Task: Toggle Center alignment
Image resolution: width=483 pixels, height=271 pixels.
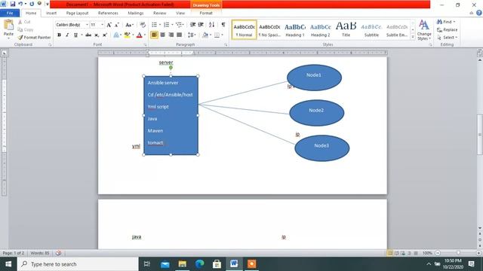Action: coord(163,35)
